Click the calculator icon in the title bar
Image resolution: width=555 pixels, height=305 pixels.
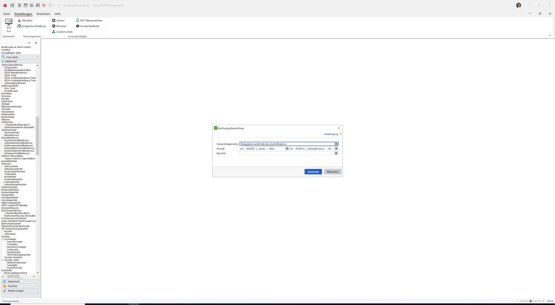[19, 5]
